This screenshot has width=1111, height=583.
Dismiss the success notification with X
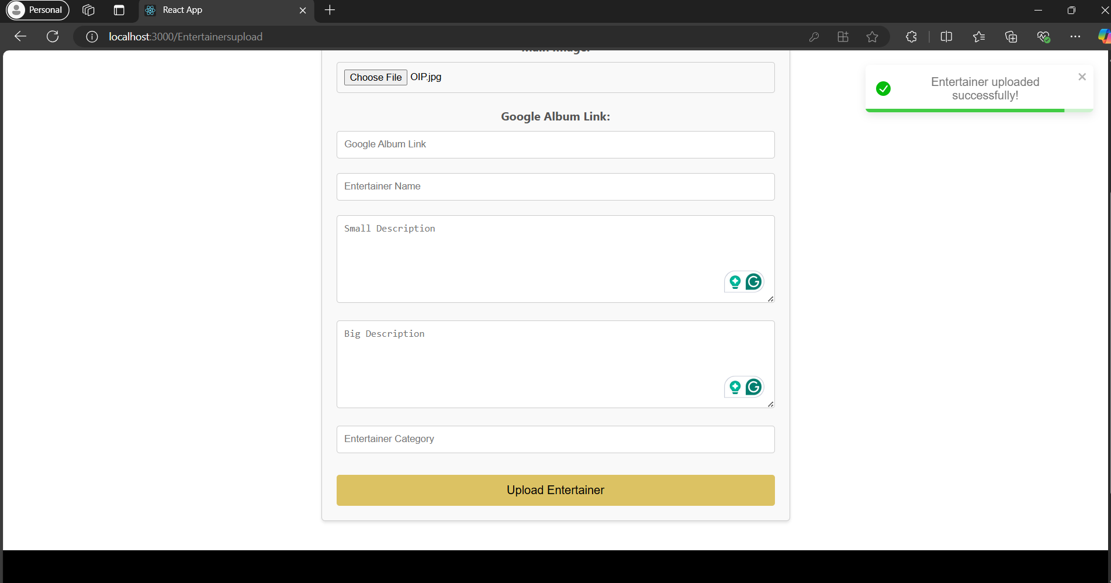click(x=1082, y=77)
